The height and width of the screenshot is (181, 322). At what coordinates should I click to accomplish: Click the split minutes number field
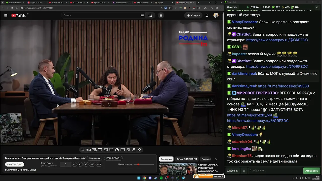click(x=65, y=164)
